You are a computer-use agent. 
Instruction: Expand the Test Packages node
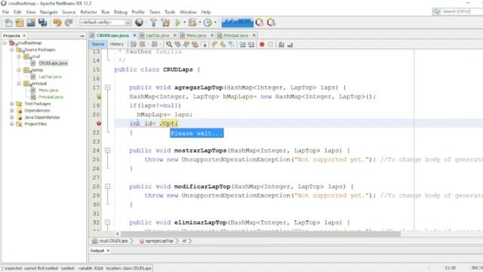click(x=12, y=104)
